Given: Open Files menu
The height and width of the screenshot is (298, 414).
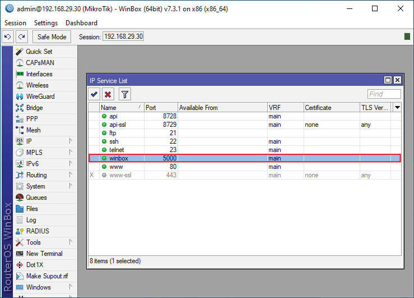Looking at the screenshot, I should (x=45, y=209).
